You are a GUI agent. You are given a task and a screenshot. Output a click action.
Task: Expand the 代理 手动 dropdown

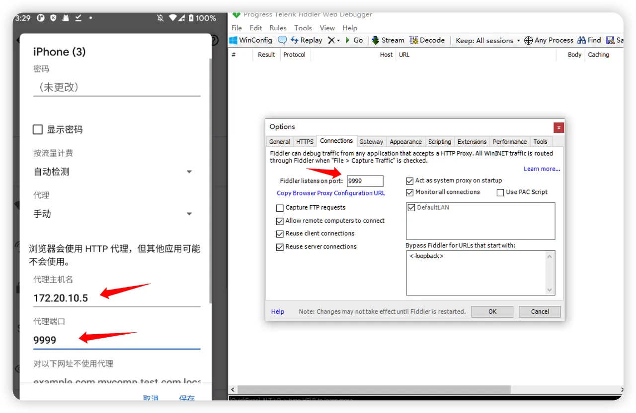[x=189, y=214]
